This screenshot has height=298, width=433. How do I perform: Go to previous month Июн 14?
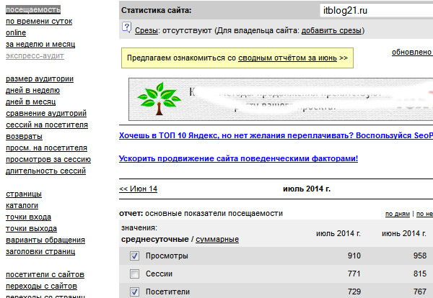(x=138, y=189)
